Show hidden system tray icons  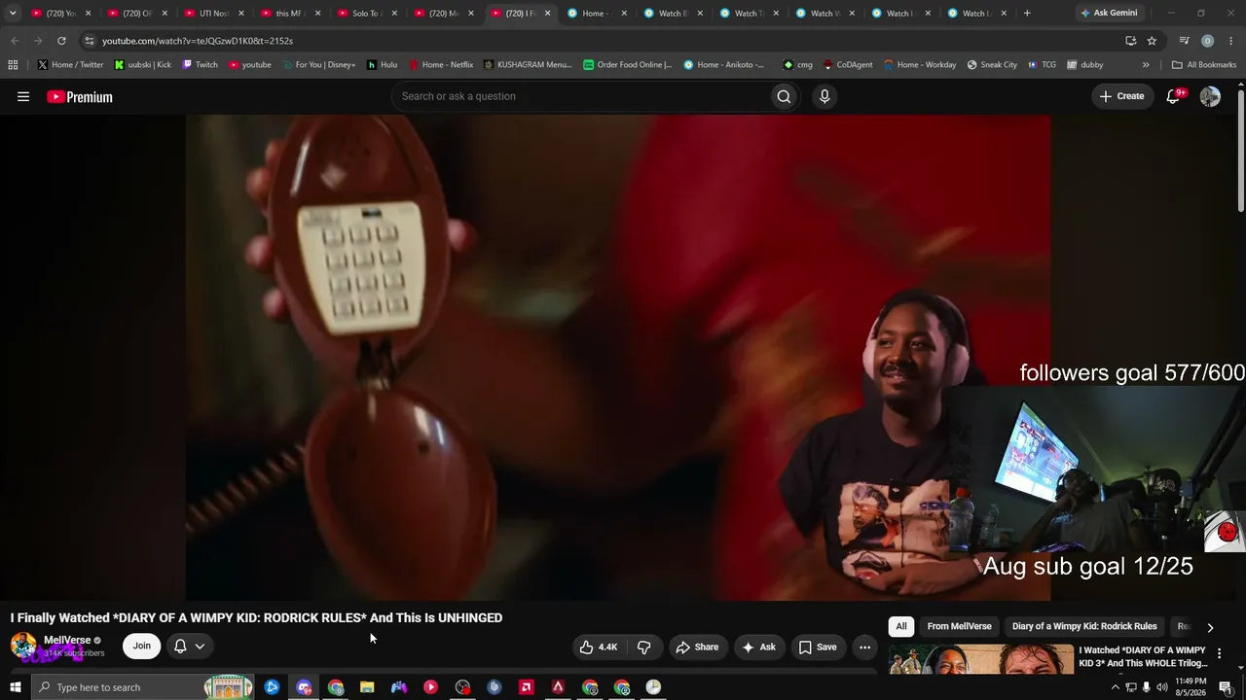point(1115,687)
